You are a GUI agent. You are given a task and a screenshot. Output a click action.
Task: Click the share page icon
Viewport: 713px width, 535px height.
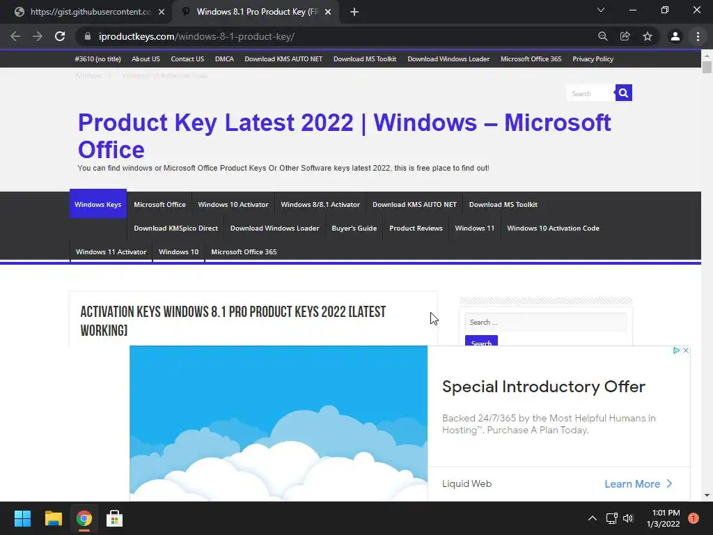[x=625, y=36]
